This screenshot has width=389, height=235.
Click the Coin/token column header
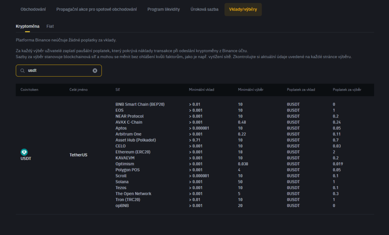(29, 90)
